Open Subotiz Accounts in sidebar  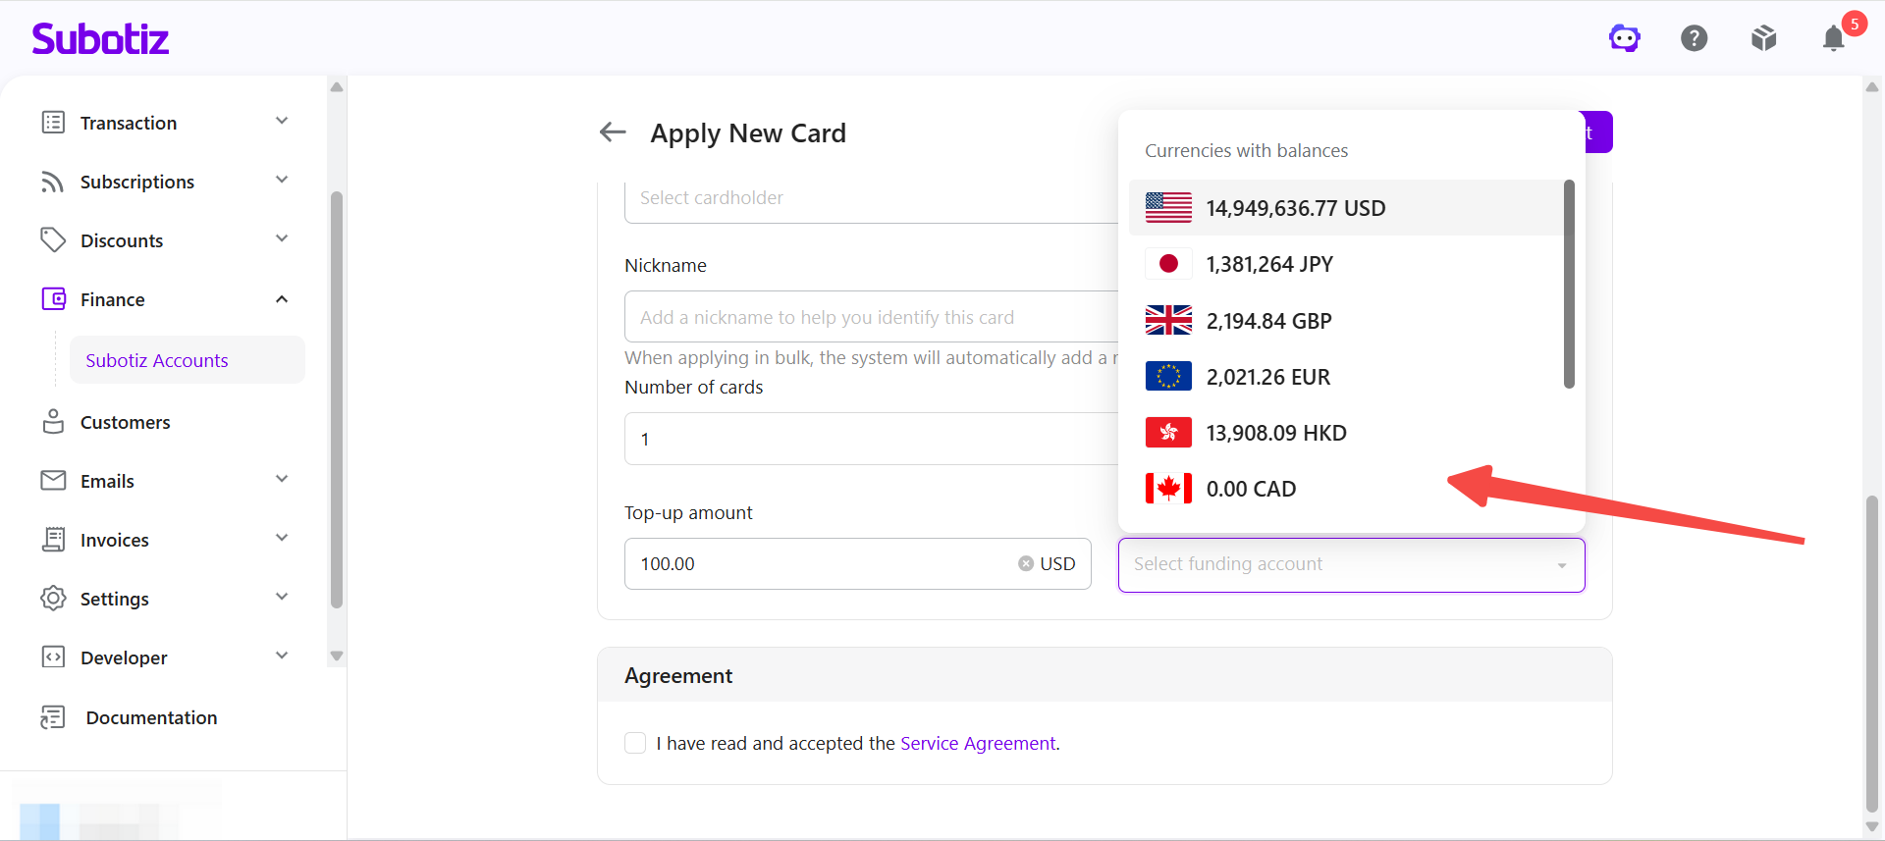188,360
